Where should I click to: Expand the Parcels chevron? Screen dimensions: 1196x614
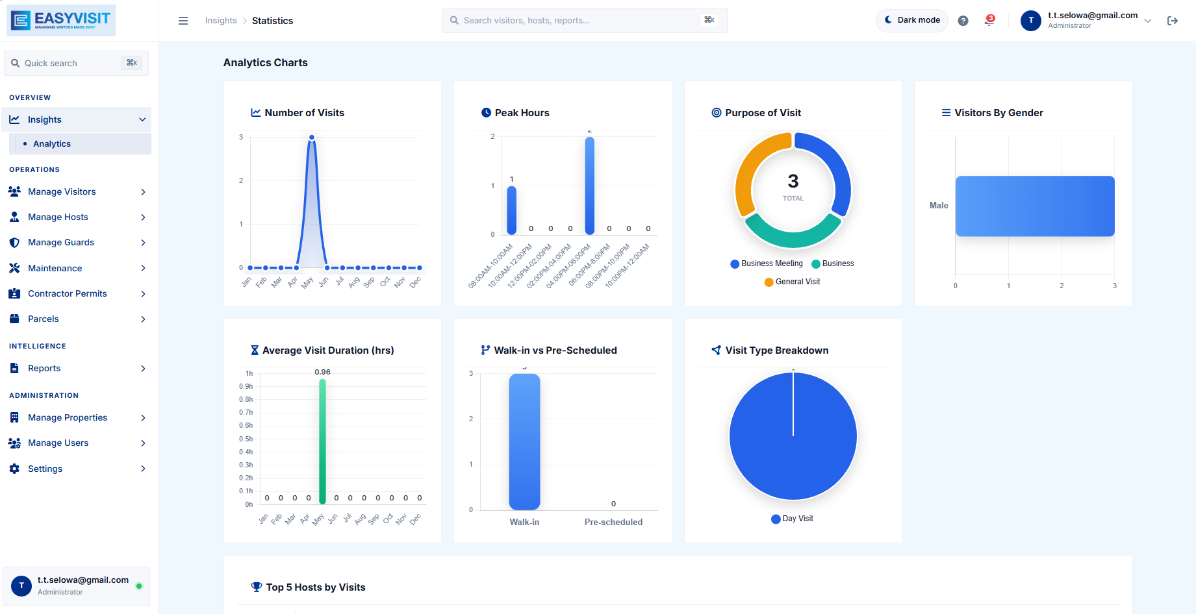143,319
